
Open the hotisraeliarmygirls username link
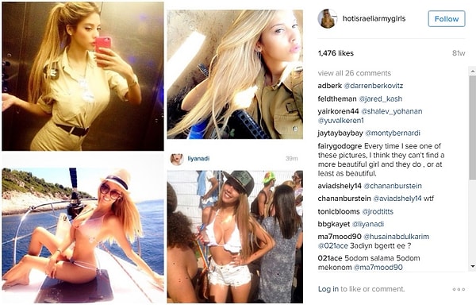point(374,19)
